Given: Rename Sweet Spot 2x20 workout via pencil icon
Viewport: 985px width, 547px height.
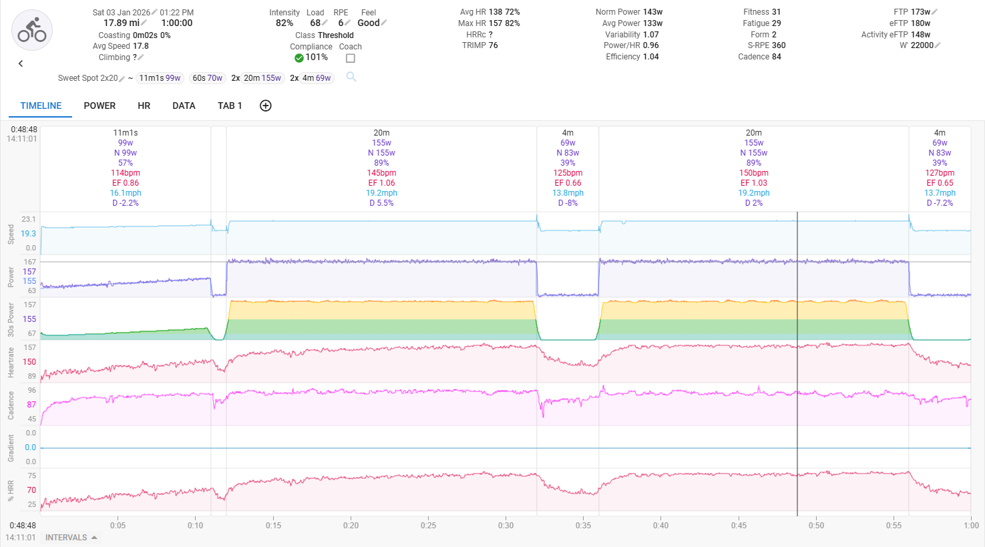Looking at the screenshot, I should pyautogui.click(x=122, y=78).
